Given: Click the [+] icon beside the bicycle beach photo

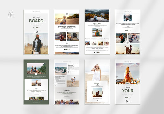Looking at the screenshot, I should (x=69, y=72).
